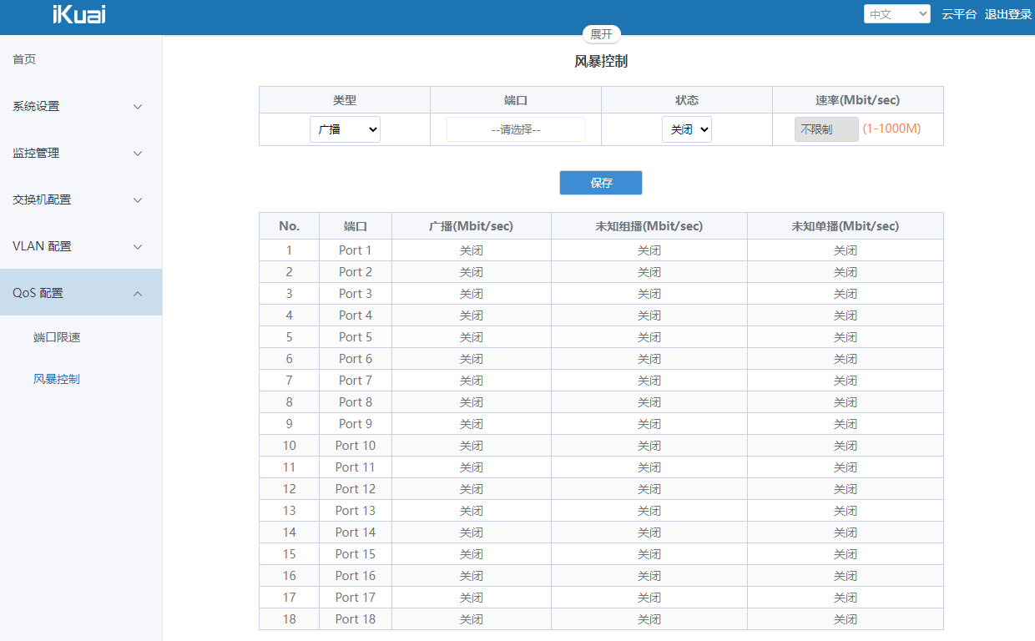This screenshot has width=1035, height=641.
Task: Select the 风暴控制 submenu item
Action: (57, 379)
